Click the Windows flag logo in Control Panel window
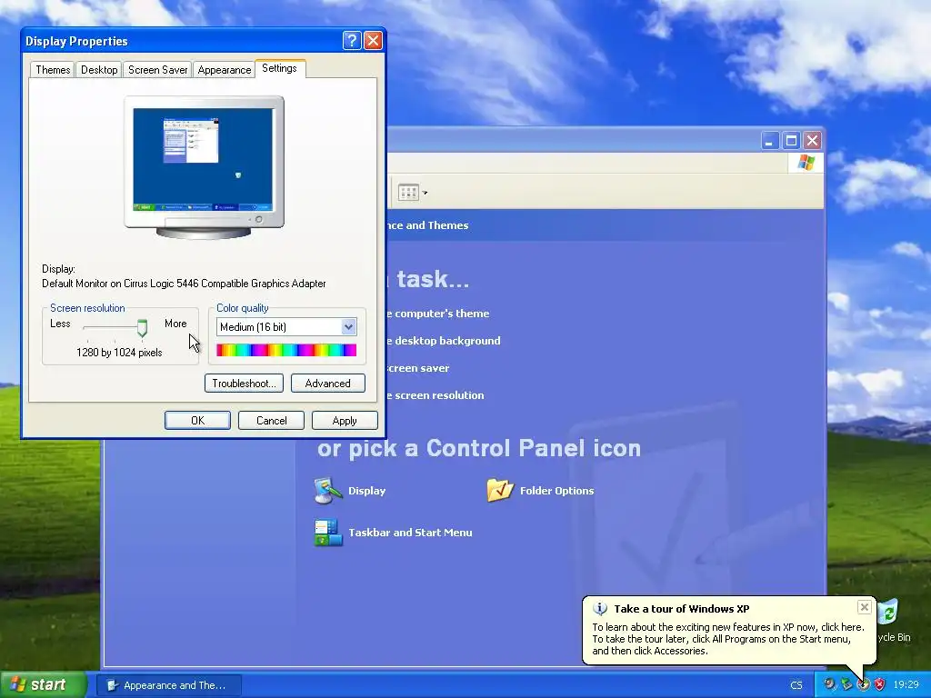931x698 pixels. click(806, 162)
